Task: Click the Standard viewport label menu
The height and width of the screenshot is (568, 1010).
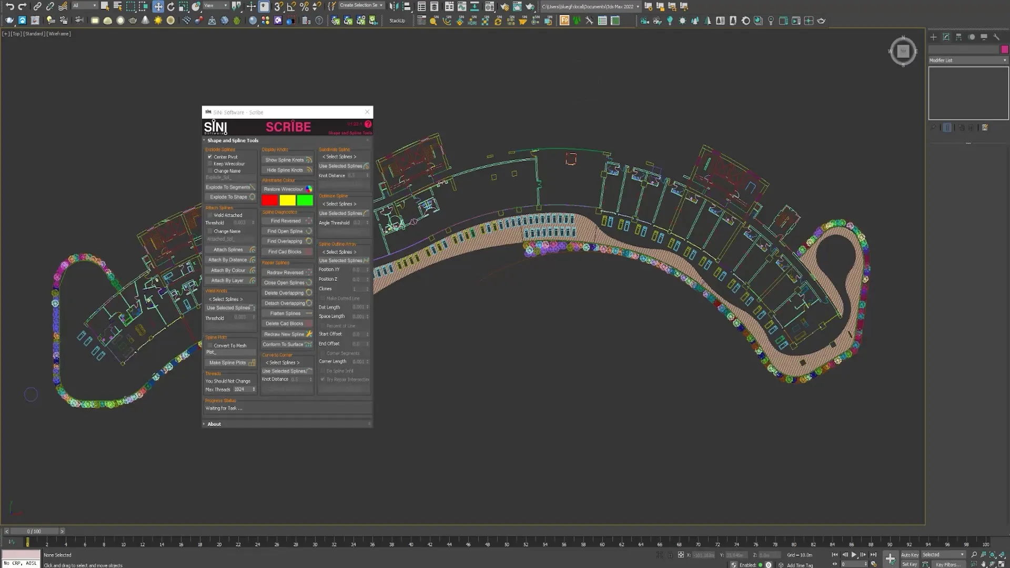Action: pos(34,34)
